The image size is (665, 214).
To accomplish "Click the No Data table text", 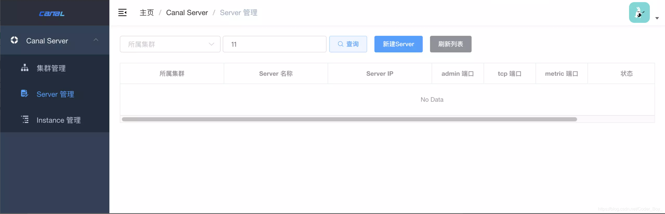I will coord(432,100).
